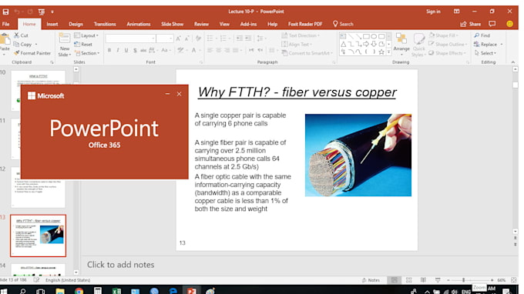Viewport: 524px width, 294px height.
Task: Toggle text Shadow formatting
Action: 135,50
